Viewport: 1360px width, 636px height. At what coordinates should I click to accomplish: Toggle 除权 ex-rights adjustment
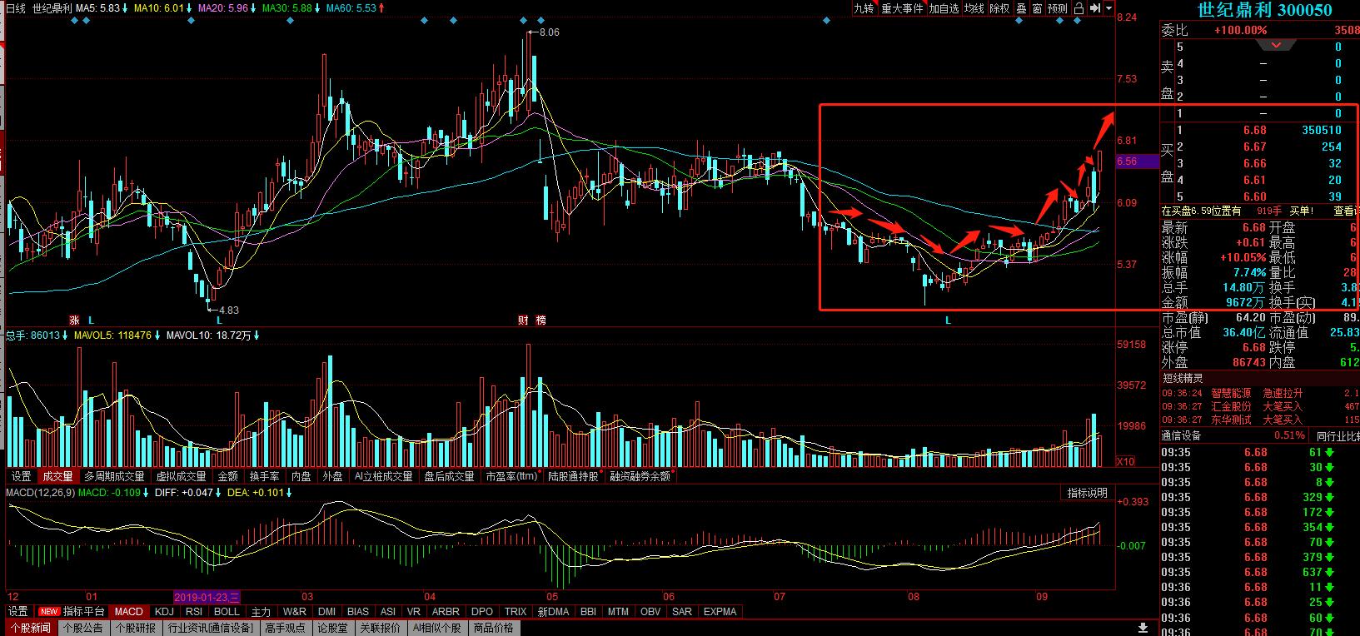(999, 8)
